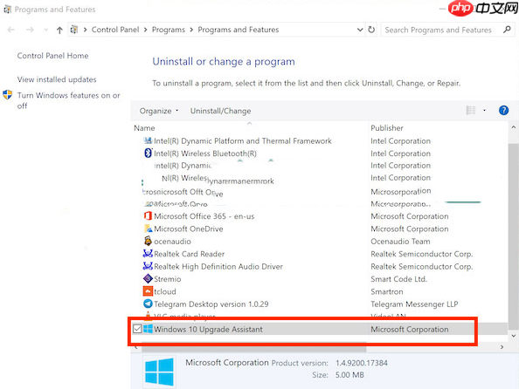Select Realtek High Definition Audio Driver entry
519x389 pixels.
tap(218, 266)
